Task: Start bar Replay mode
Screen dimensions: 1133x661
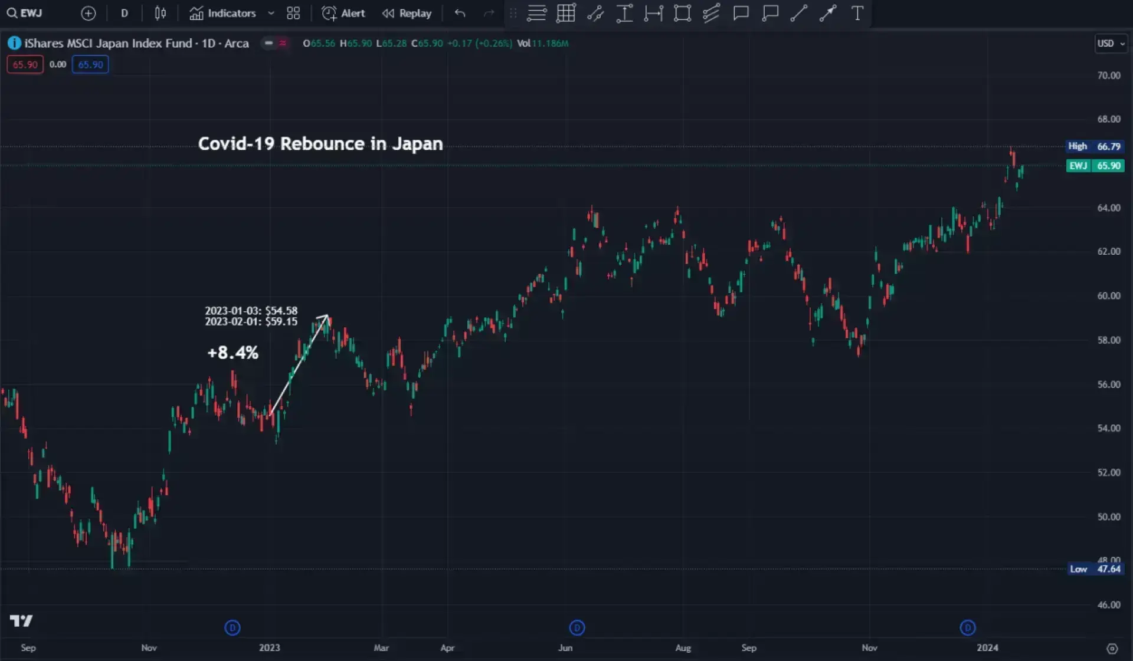Action: [x=407, y=13]
